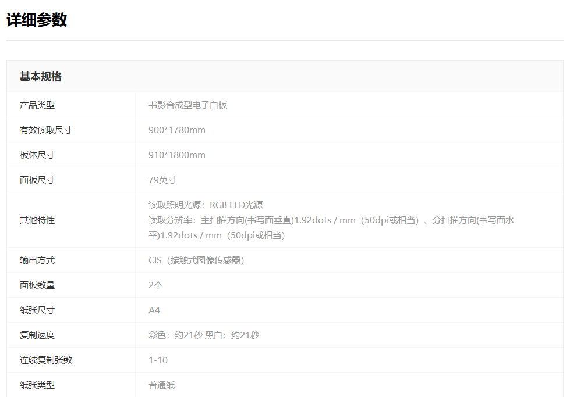Click the 其他特性 row label
Screen dimensions: 570x397
(x=37, y=220)
